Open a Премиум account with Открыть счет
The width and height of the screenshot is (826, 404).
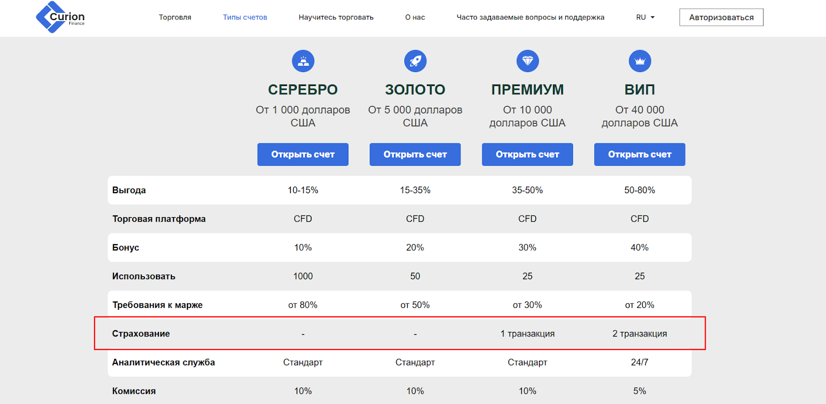coord(528,155)
